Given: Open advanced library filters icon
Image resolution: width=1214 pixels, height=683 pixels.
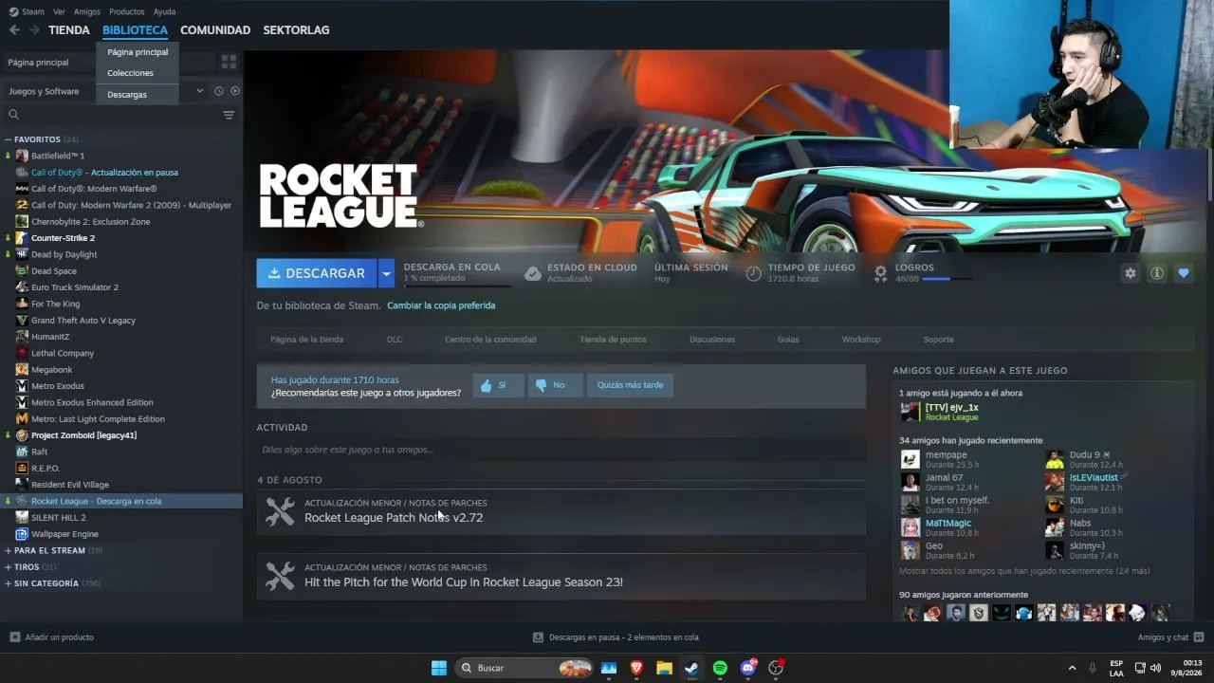Looking at the screenshot, I should (229, 115).
